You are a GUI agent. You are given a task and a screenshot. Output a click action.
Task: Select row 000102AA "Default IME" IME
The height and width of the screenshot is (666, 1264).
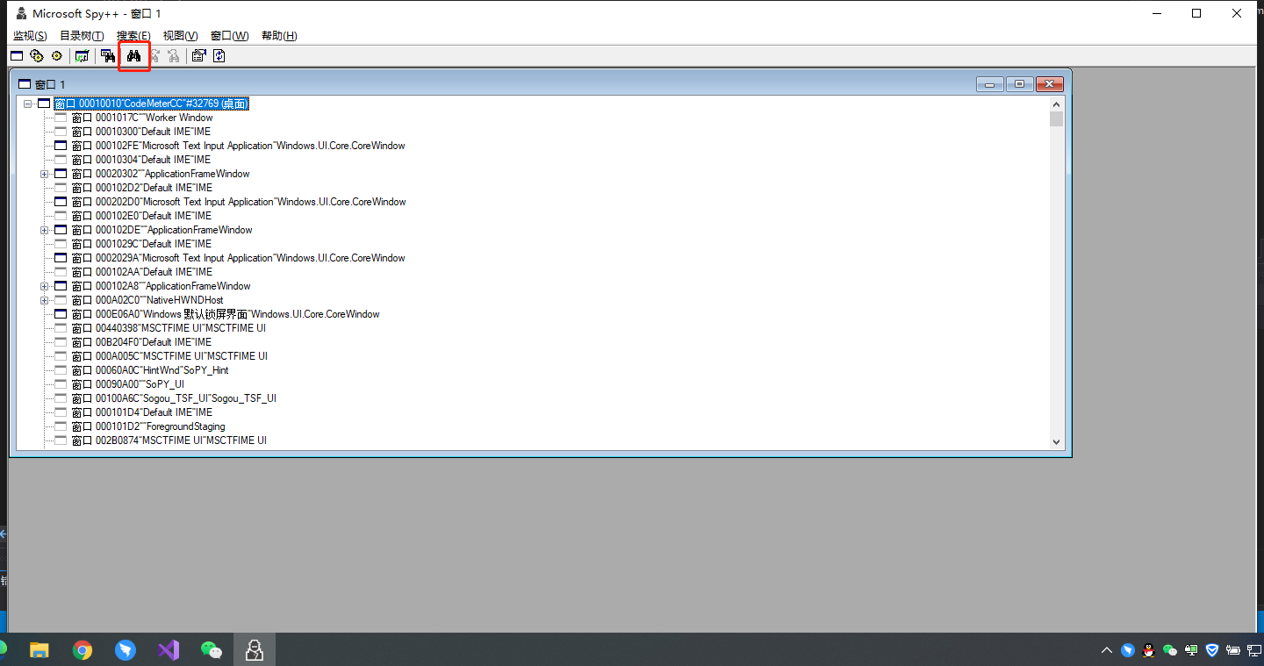[142, 272]
